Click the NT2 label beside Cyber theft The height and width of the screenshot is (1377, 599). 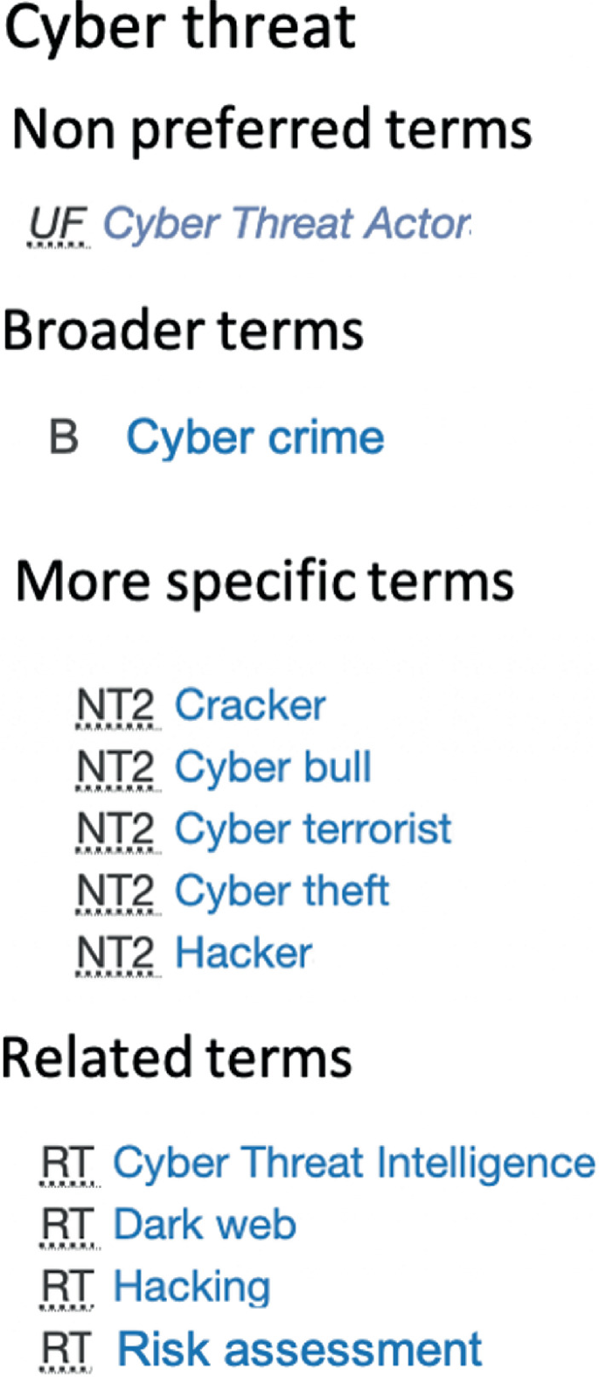click(x=116, y=891)
